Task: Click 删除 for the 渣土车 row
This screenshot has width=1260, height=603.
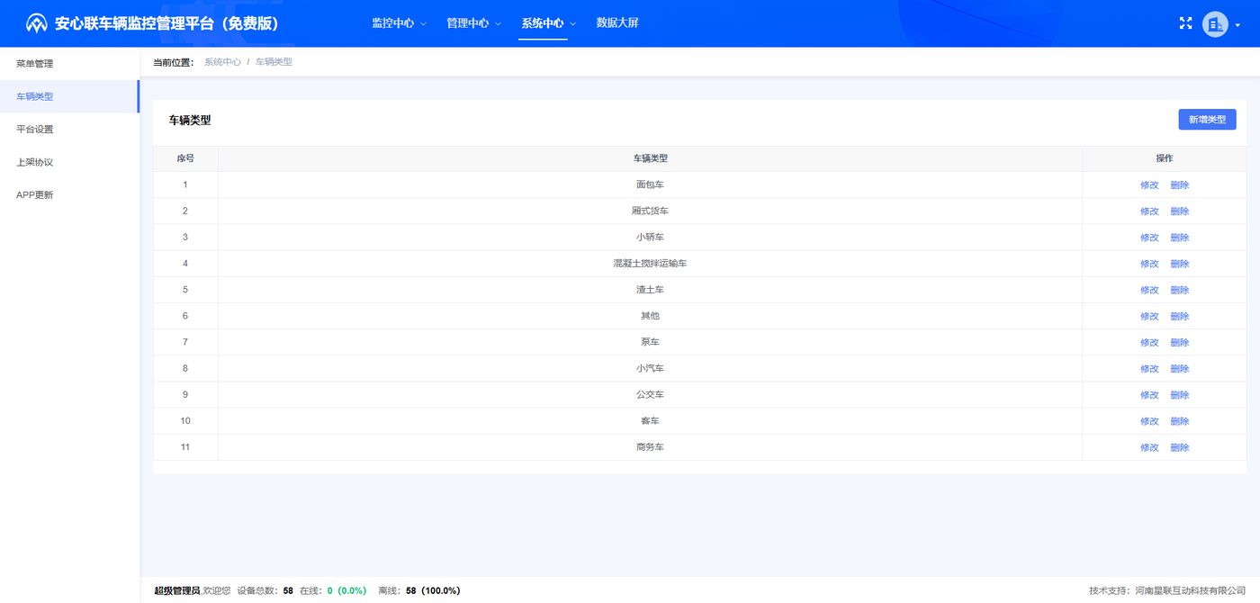Action: pyautogui.click(x=1180, y=290)
